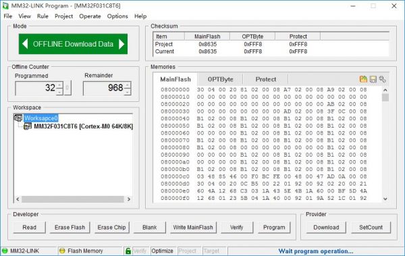Switch mode with the left white arrow
The height and width of the screenshot is (256, 405).
25,44
